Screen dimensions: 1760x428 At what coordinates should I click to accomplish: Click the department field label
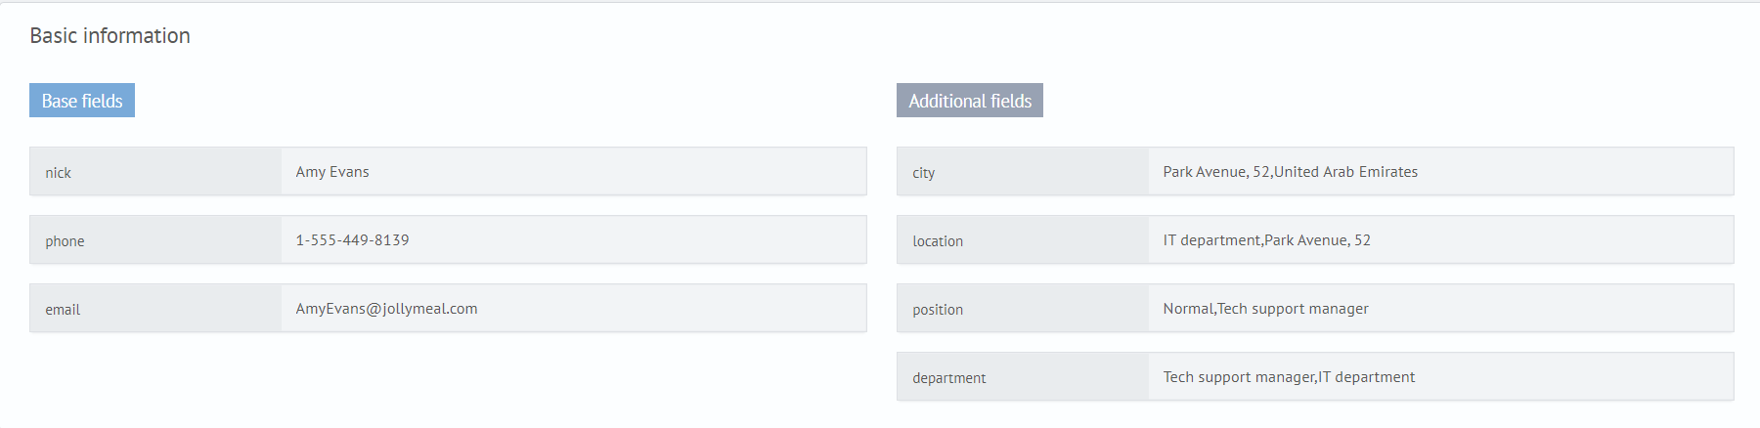point(948,378)
